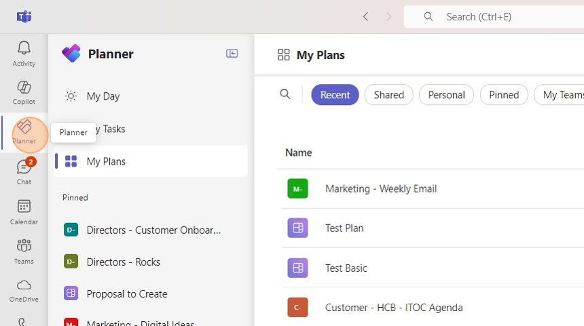Click the Search (Ctrl+E) box

point(503,16)
